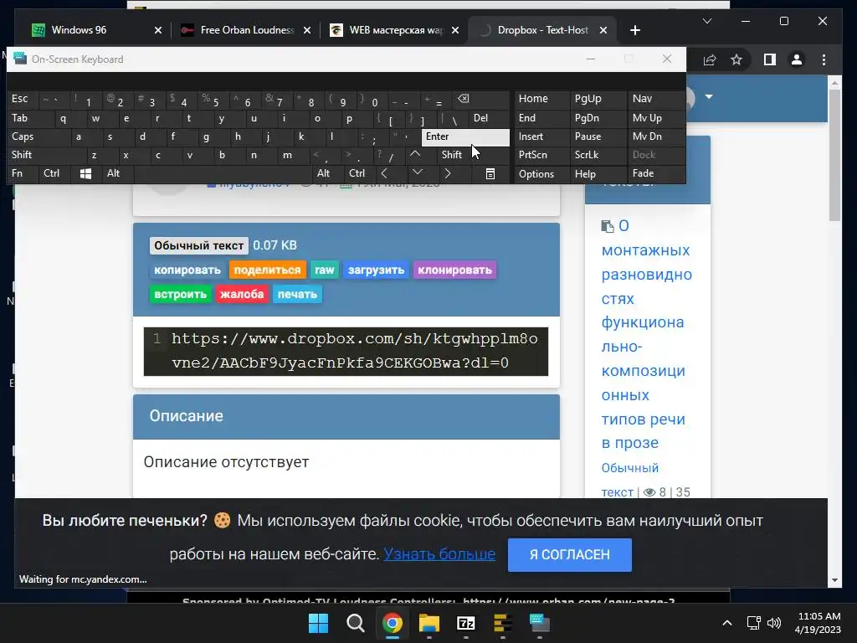
Task: Open Chrome tab search chevron
Action: (x=706, y=21)
